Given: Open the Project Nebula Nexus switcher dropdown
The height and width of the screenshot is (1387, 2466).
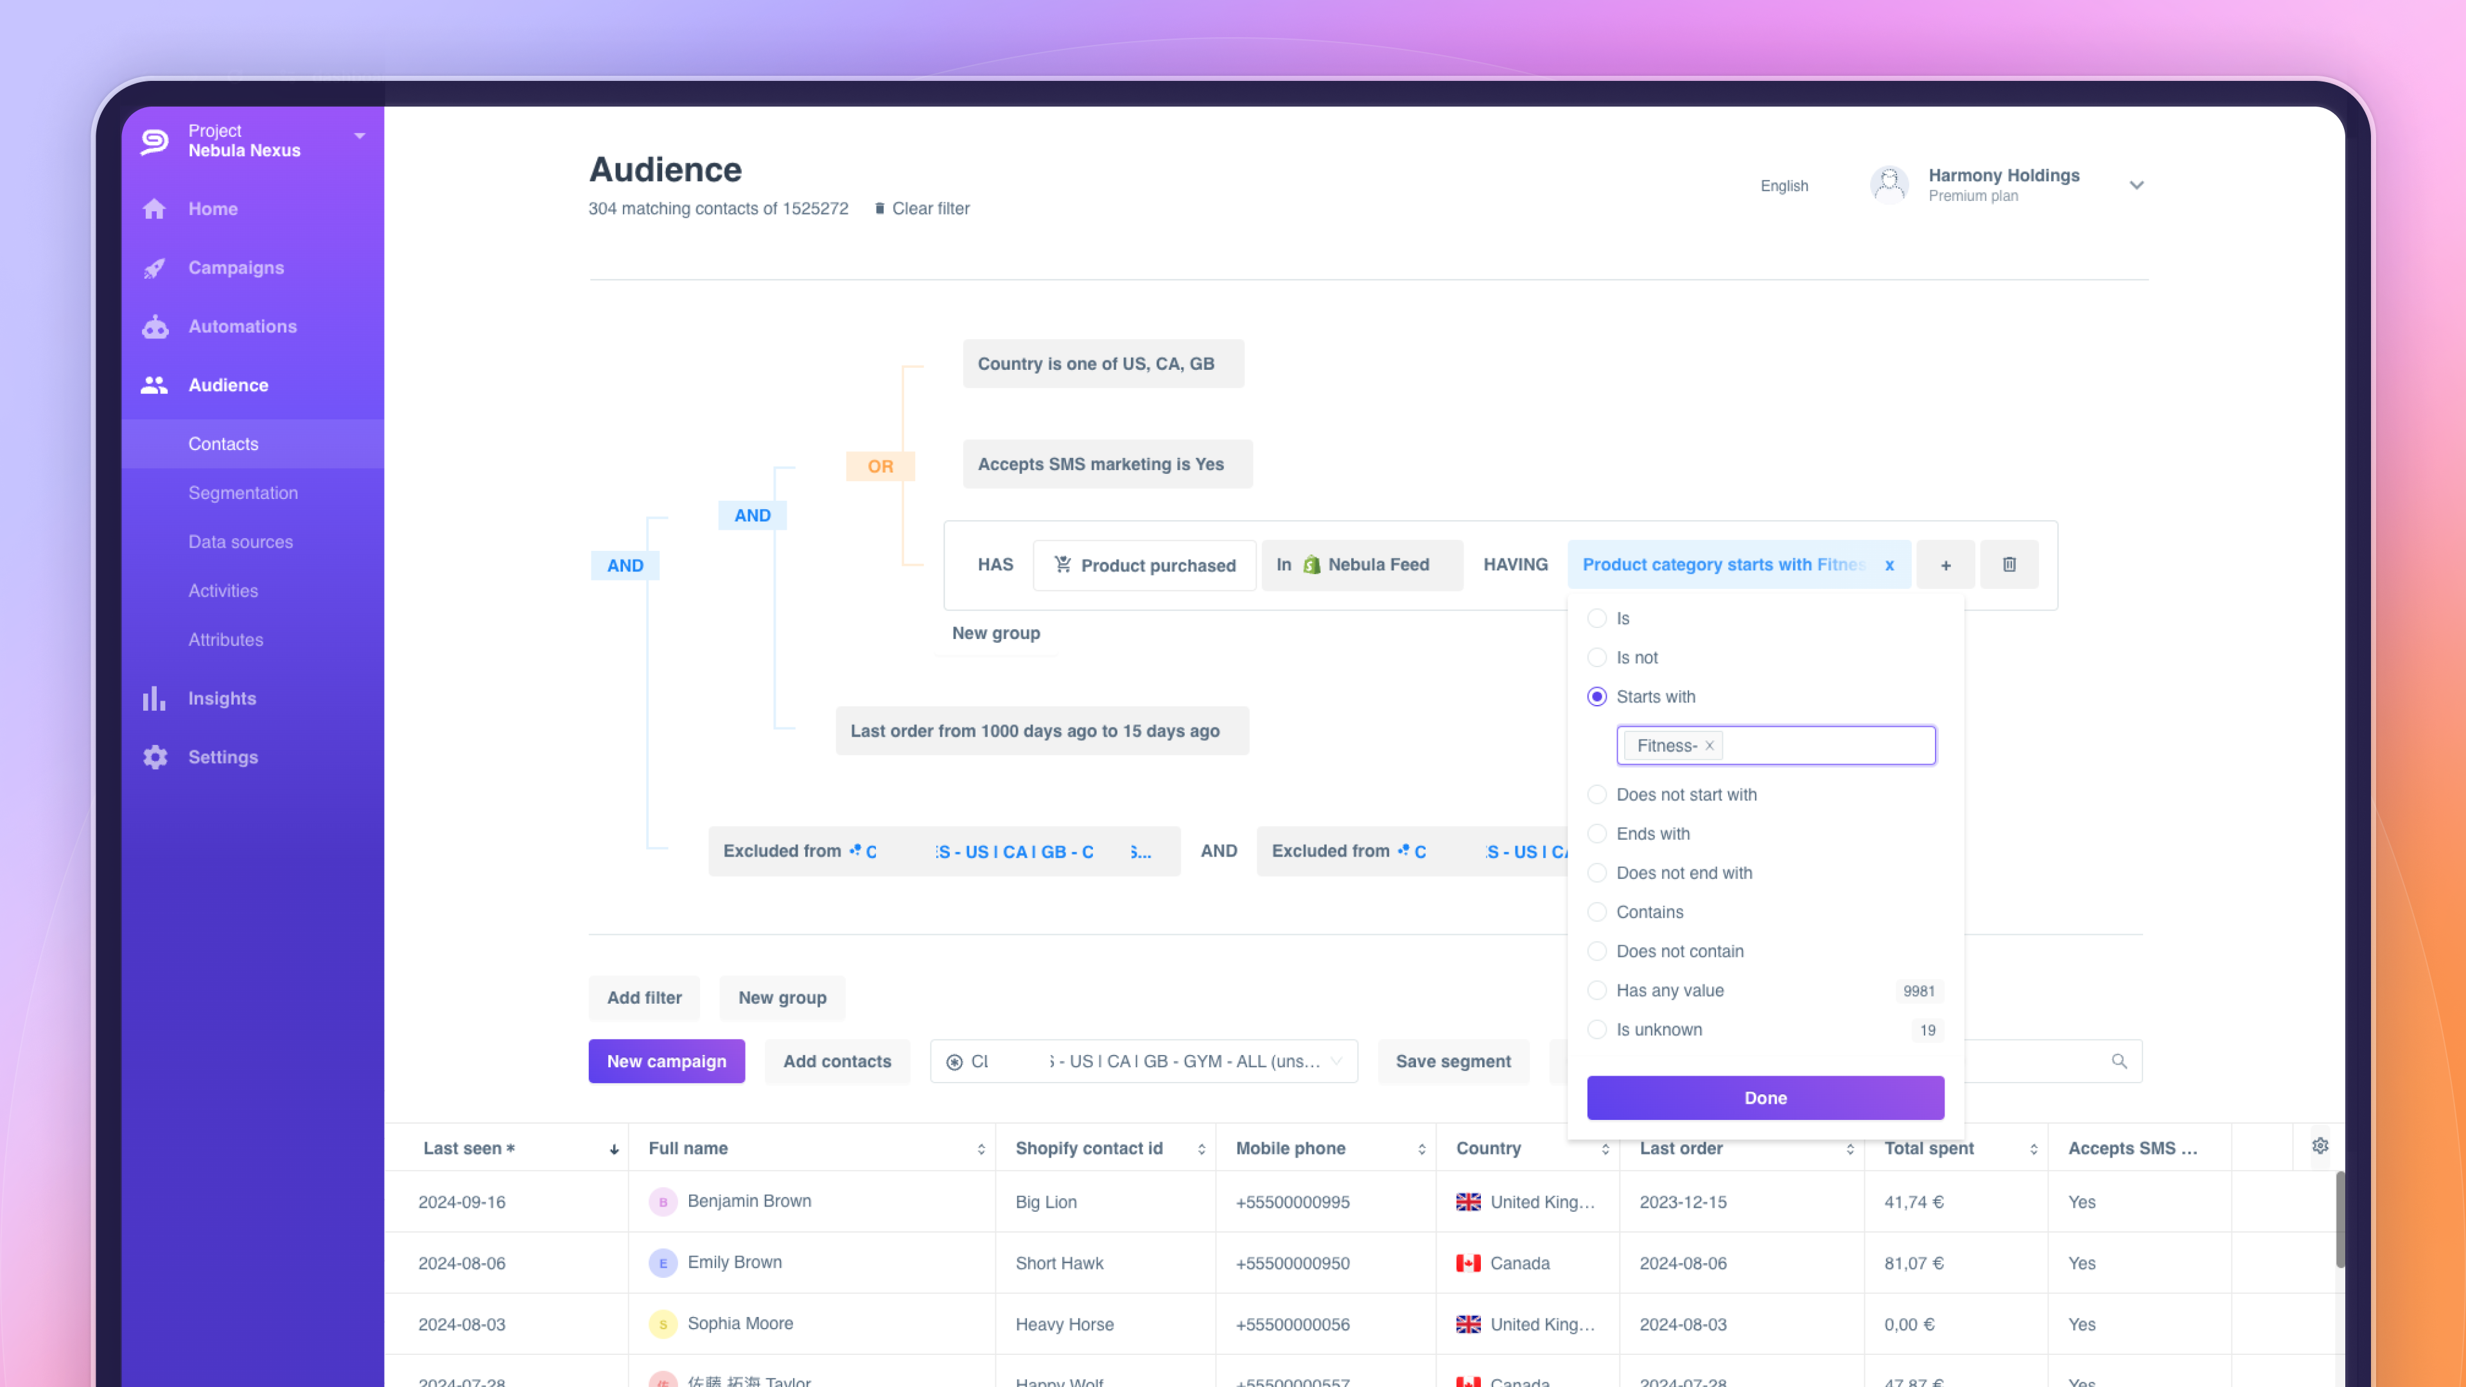Looking at the screenshot, I should click(360, 136).
